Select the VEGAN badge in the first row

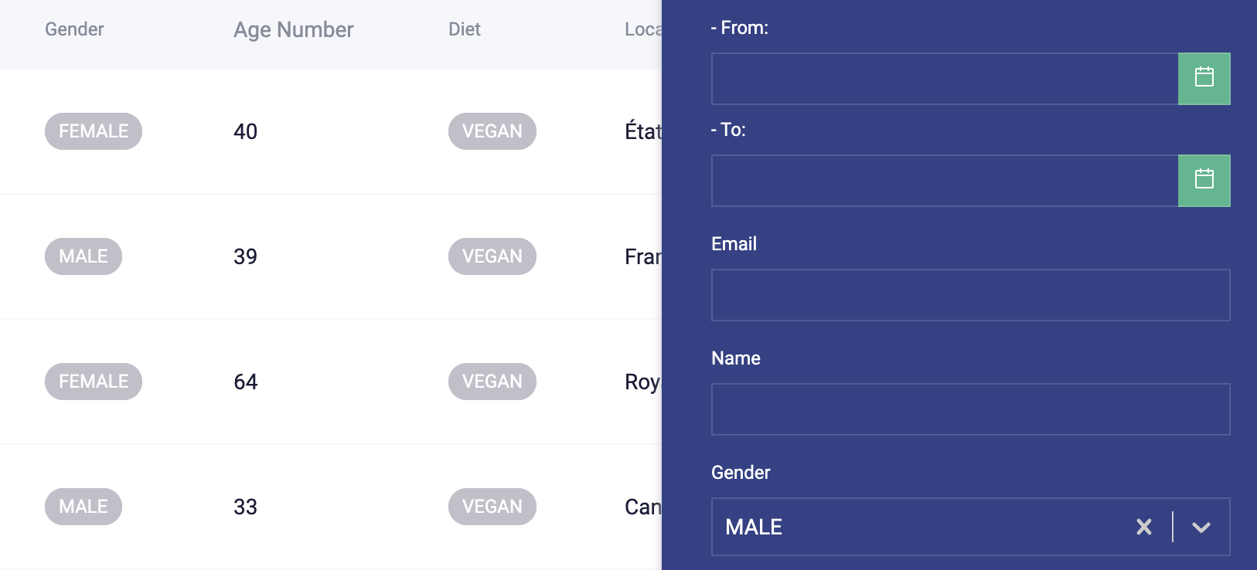click(492, 131)
